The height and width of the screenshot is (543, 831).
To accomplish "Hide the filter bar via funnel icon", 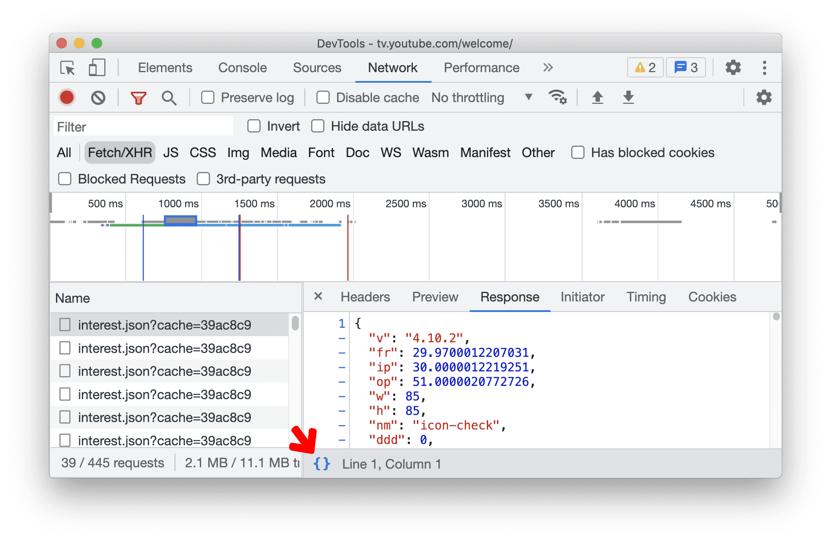I will tap(138, 97).
